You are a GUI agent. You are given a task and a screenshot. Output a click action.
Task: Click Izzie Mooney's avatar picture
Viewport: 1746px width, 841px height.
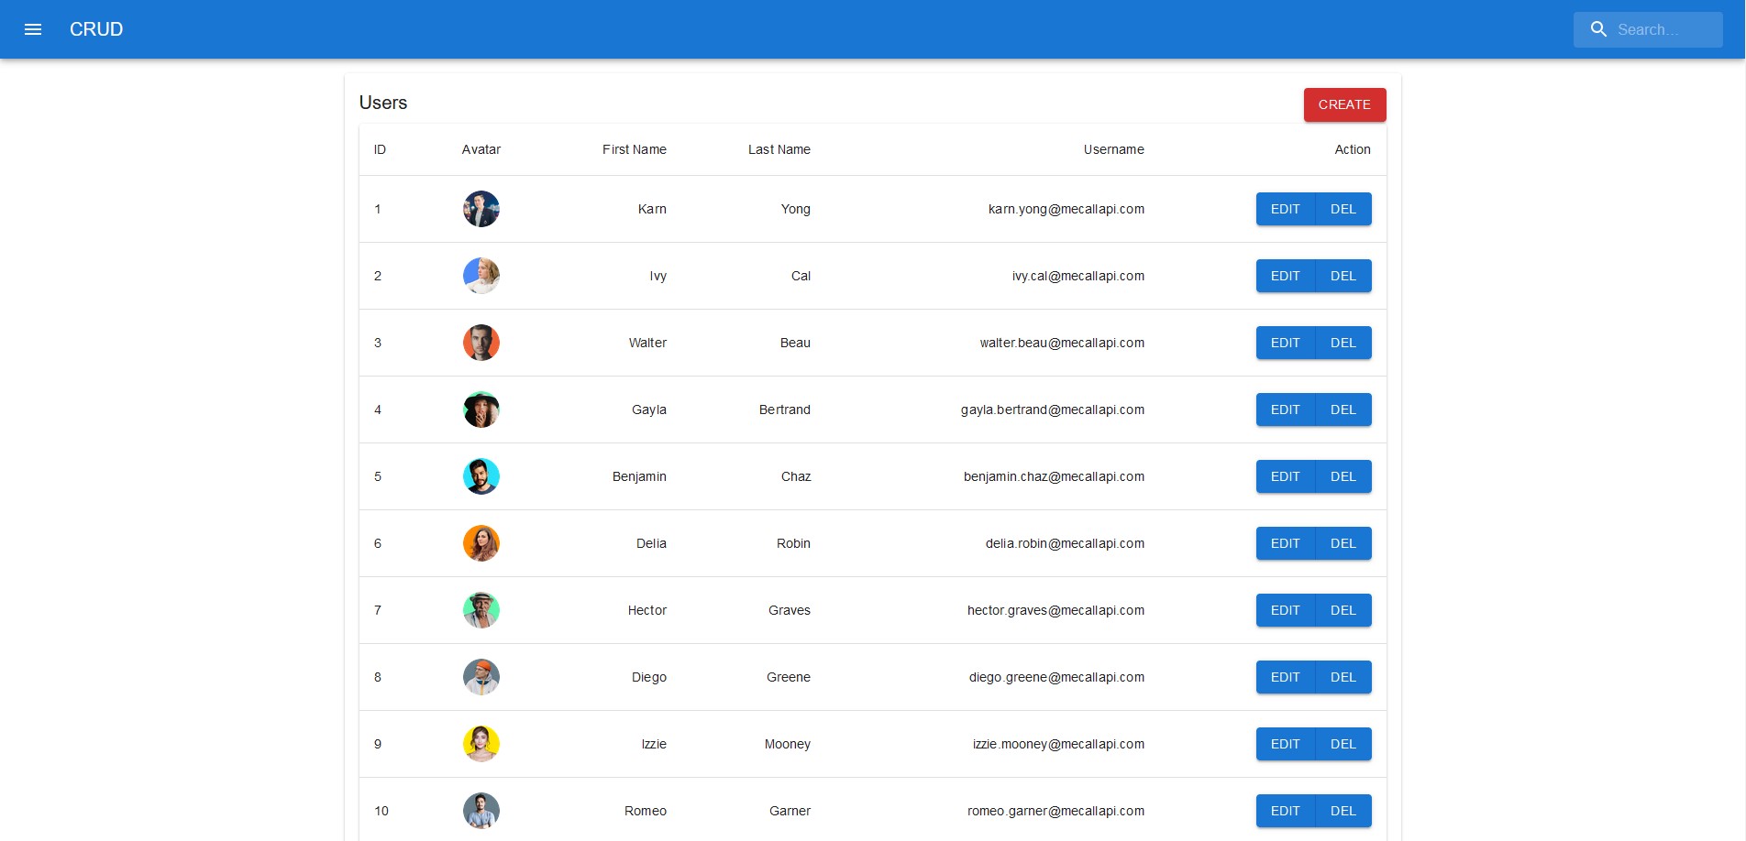[481, 744]
